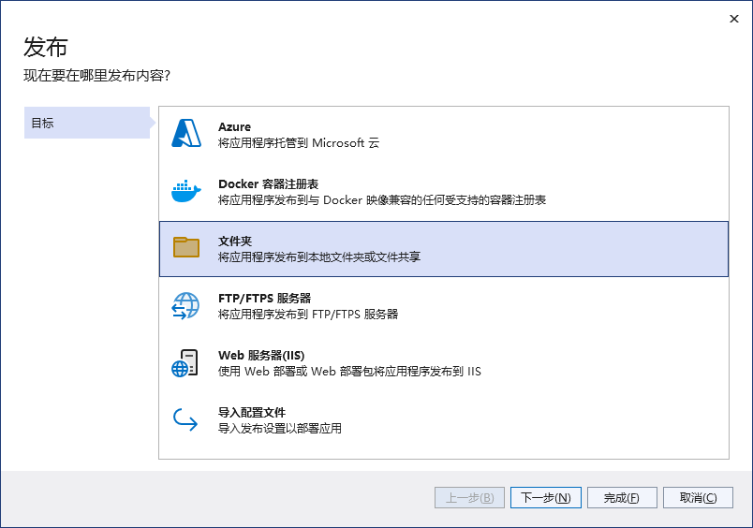This screenshot has width=753, height=528.
Task: Click 下一步(N) button
Action: (545, 498)
